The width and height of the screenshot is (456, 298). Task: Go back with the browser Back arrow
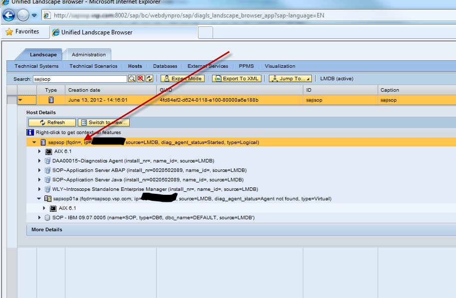8,15
